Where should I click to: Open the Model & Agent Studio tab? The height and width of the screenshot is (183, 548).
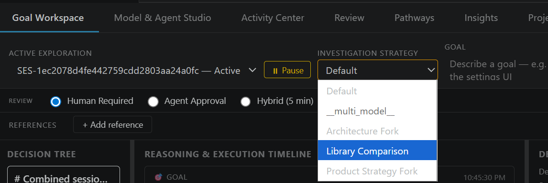(x=163, y=18)
